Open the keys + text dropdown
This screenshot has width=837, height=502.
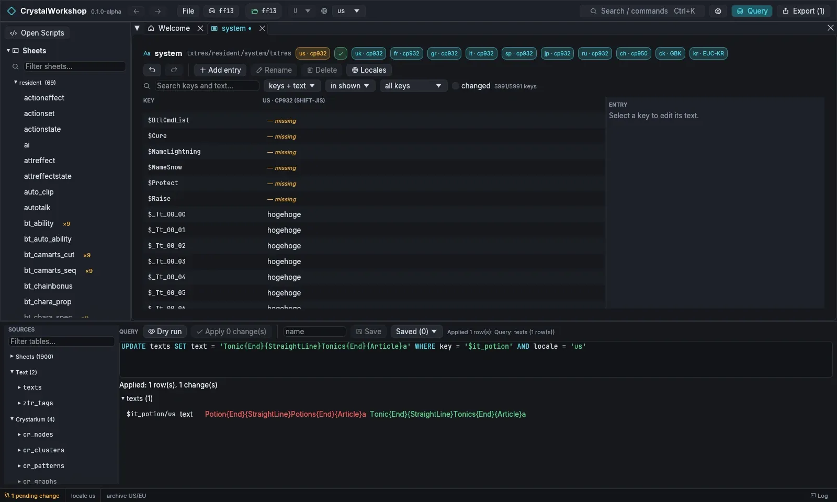coord(292,86)
